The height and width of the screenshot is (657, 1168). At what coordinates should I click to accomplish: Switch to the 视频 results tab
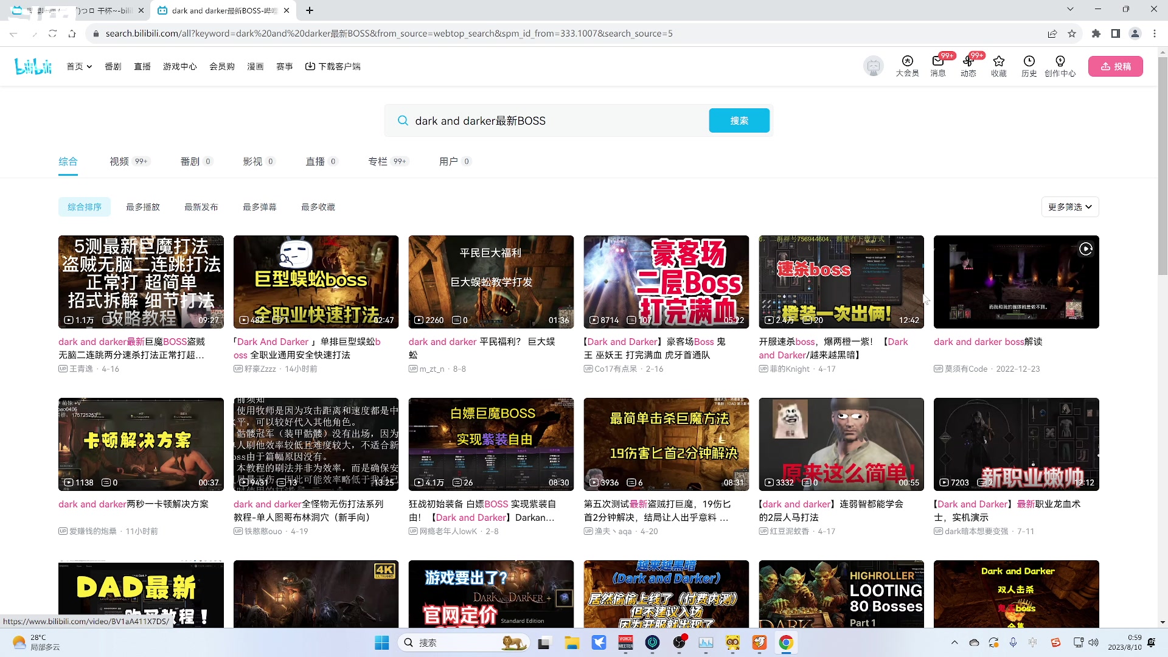(x=130, y=161)
